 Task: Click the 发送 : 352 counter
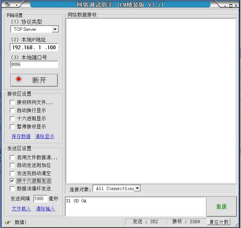145,222
